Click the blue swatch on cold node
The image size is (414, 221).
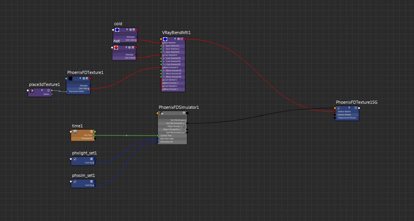[x=117, y=30]
